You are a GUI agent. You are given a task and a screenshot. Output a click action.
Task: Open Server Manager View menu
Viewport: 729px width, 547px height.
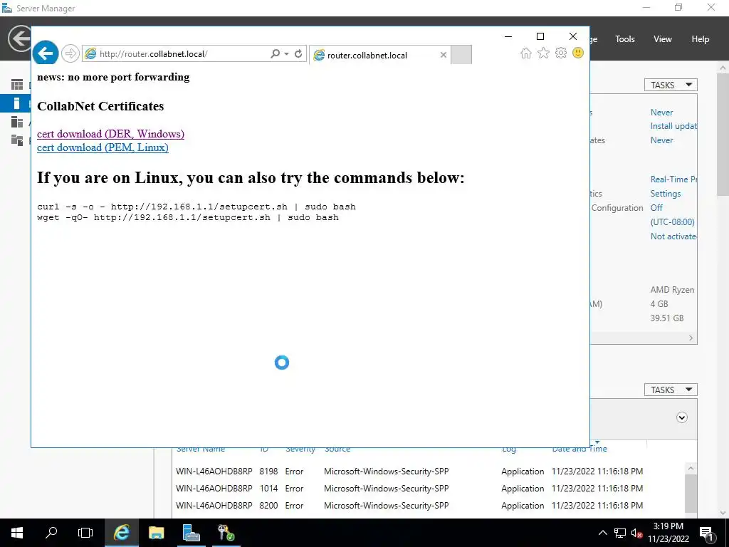663,39
